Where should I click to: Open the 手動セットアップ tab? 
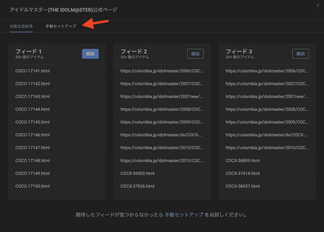pyautogui.click(x=61, y=26)
